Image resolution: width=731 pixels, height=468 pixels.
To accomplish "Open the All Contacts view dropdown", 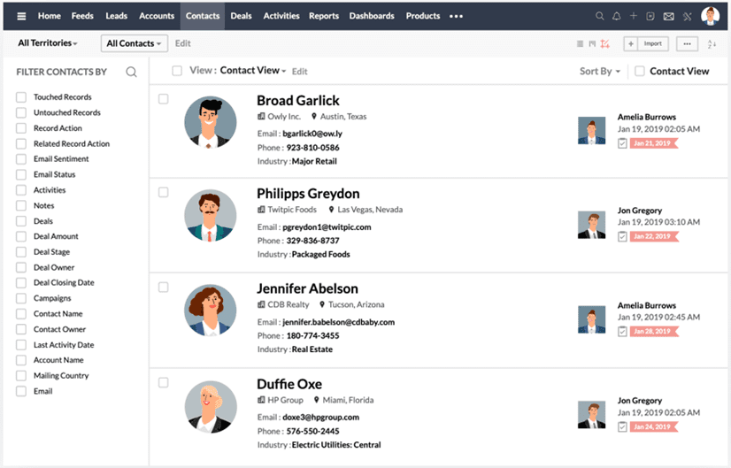I will pos(134,43).
